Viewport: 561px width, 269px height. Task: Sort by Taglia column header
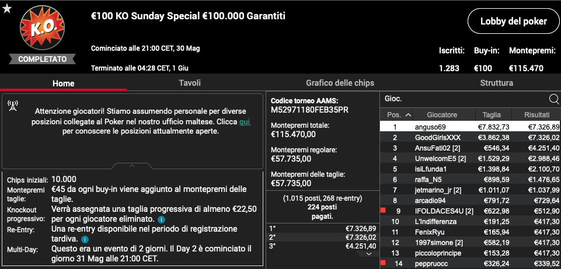tap(493, 115)
